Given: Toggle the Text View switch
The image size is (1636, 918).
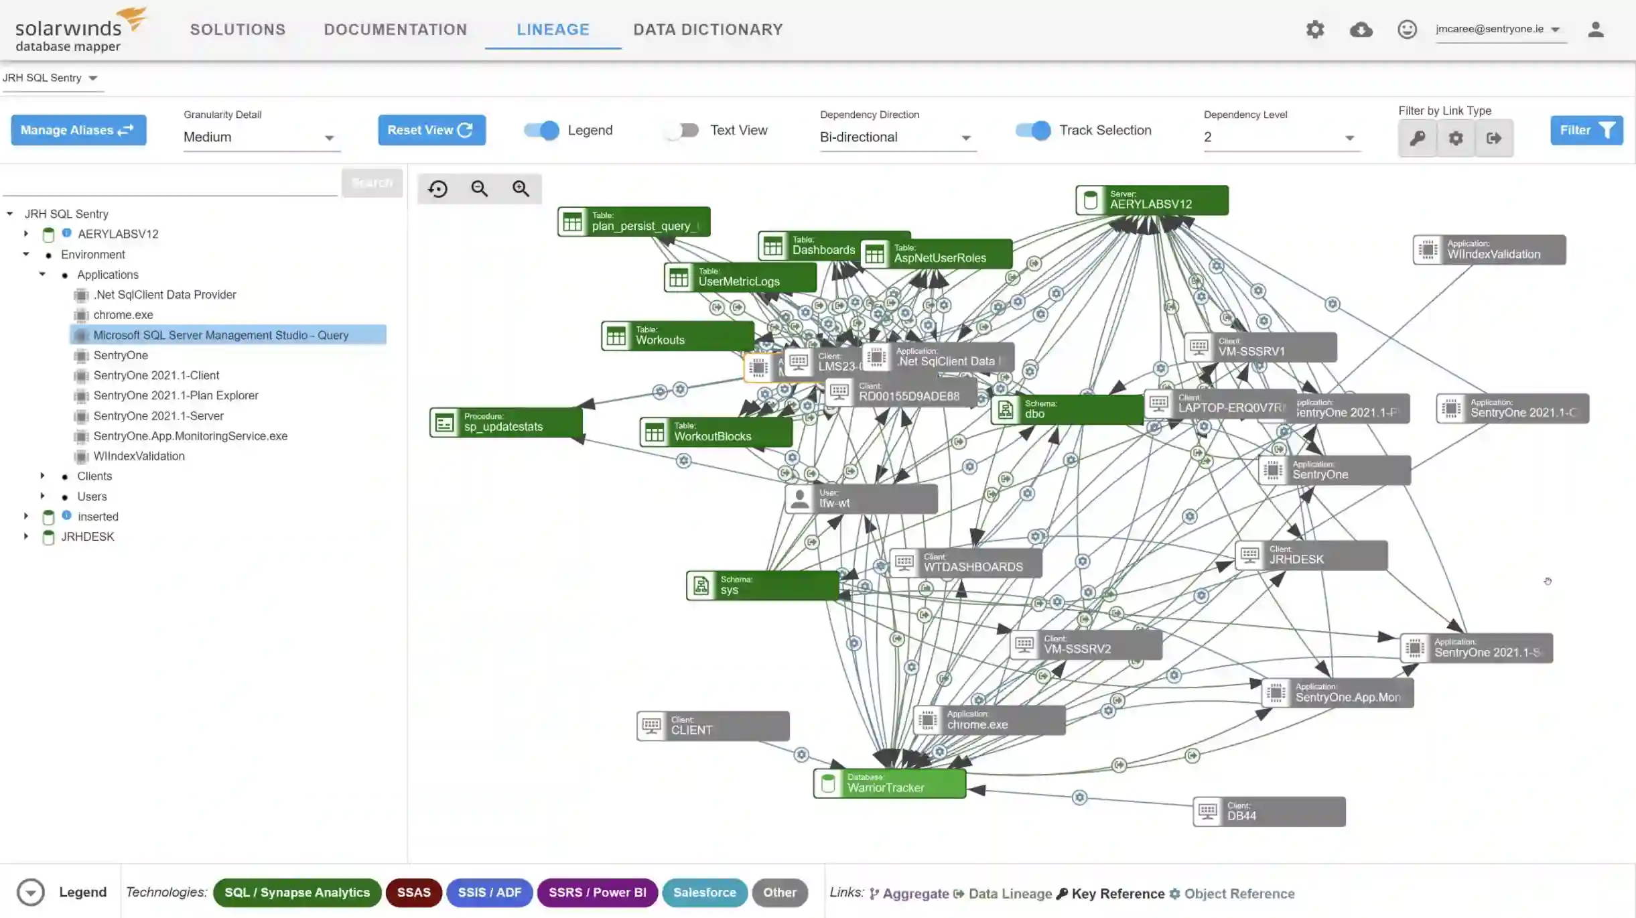Looking at the screenshot, I should click(682, 129).
